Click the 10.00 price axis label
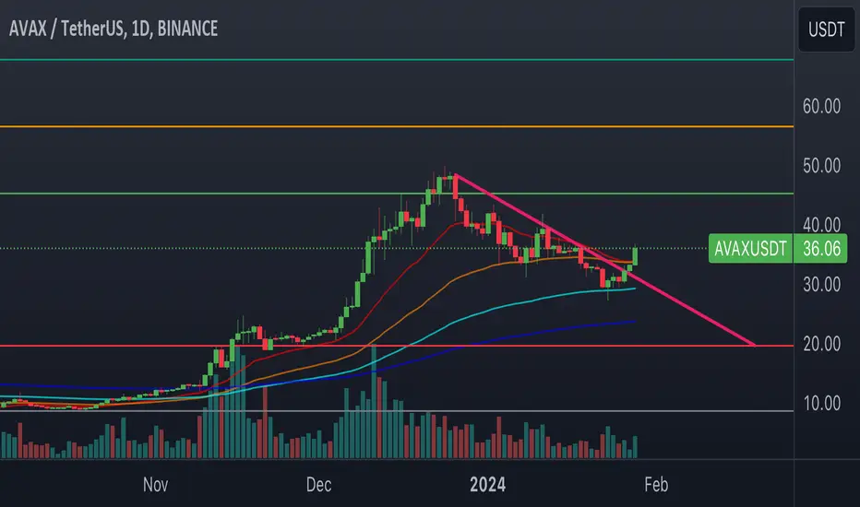Viewport: 860px width, 507px height. click(821, 404)
